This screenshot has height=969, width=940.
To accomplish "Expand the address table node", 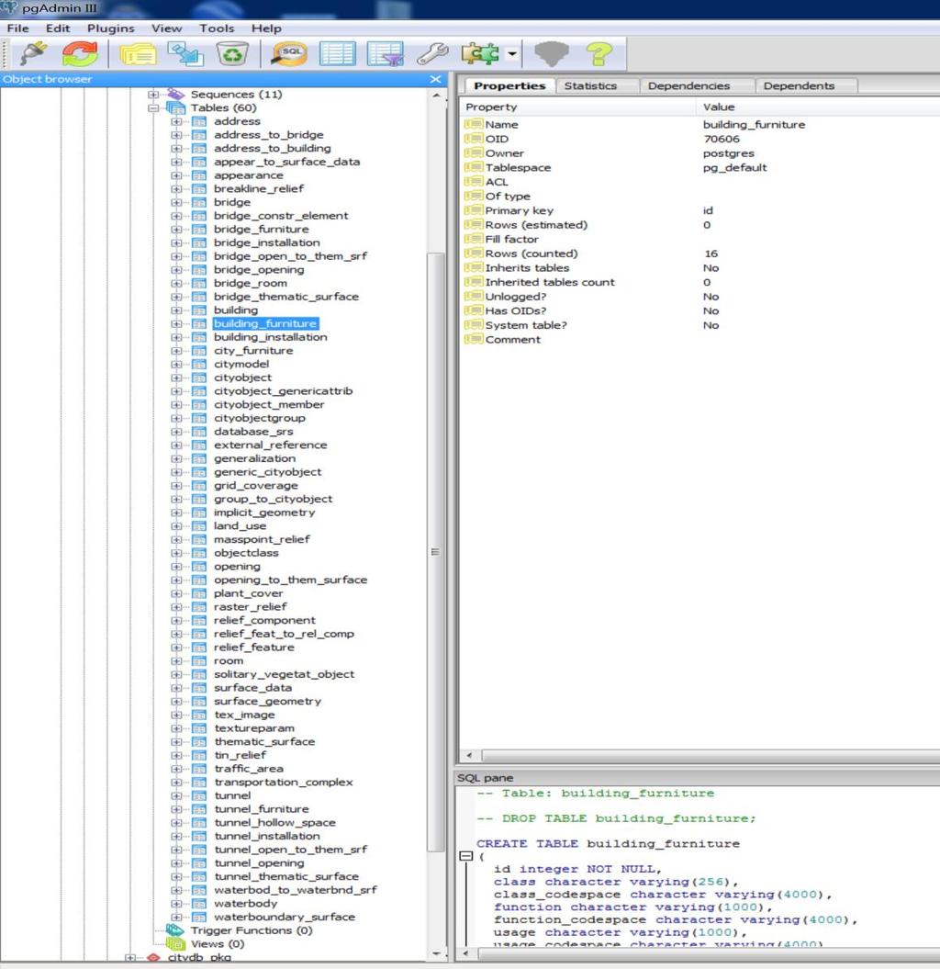I will [x=176, y=122].
